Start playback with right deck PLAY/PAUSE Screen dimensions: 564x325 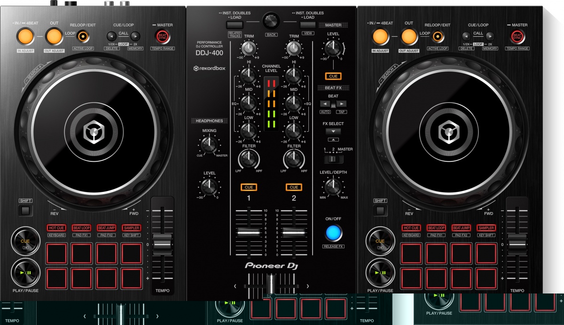tap(380, 272)
